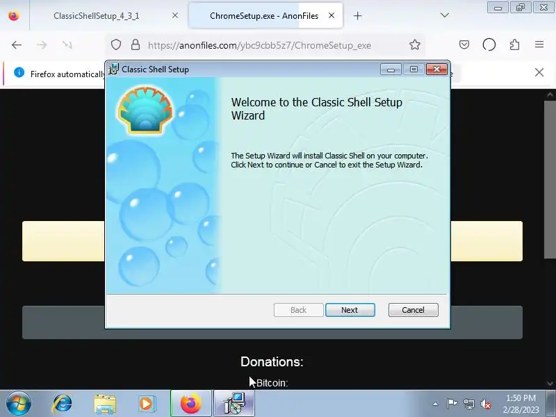Click the Classic Shell installer title icon

pyautogui.click(x=113, y=69)
